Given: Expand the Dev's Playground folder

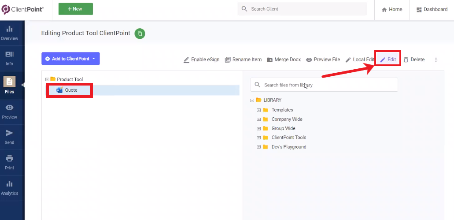Looking at the screenshot, I should tap(259, 147).
